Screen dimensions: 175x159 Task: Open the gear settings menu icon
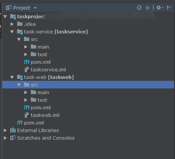pyautogui.click(x=159, y=8)
